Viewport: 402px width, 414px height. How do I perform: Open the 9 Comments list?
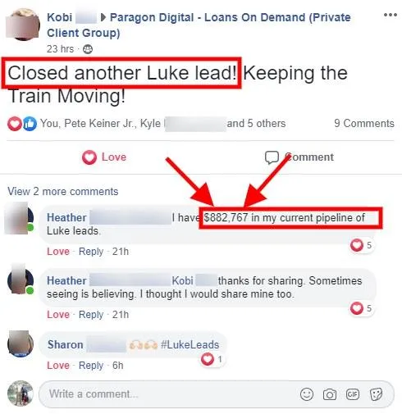click(364, 123)
